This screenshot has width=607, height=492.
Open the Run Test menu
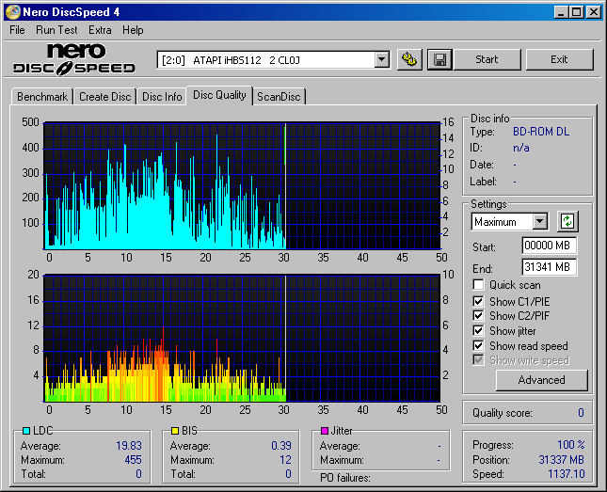click(x=56, y=30)
